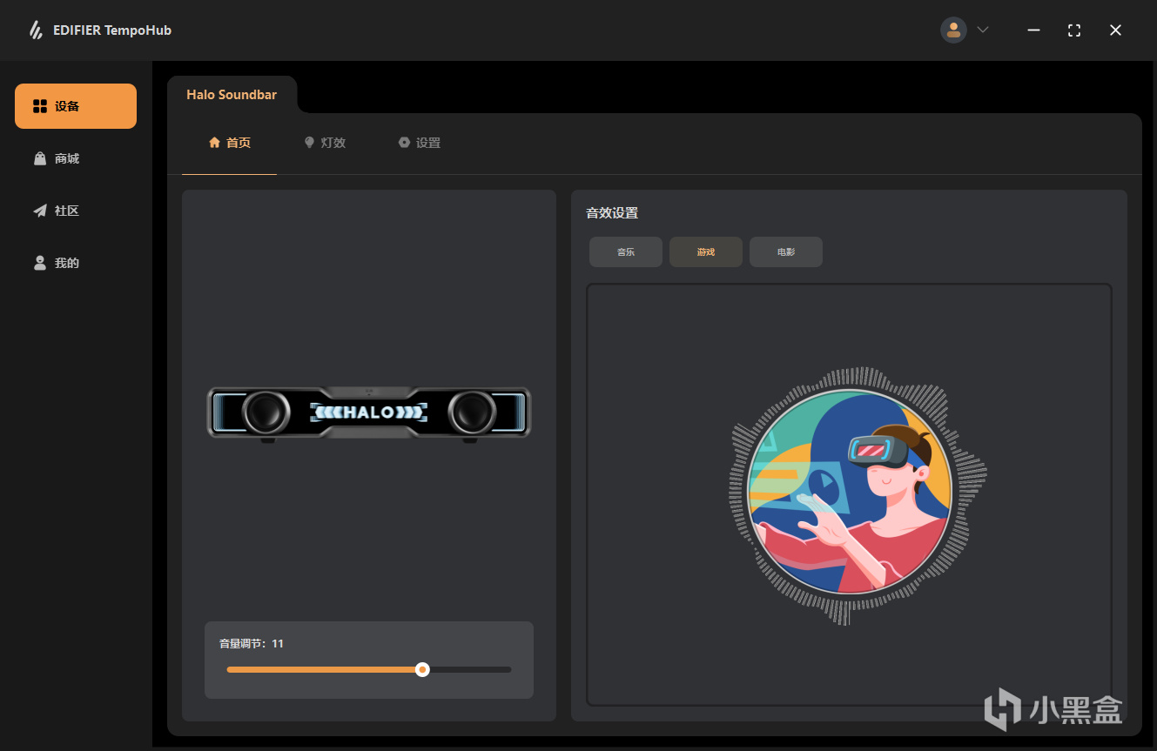The image size is (1157, 751).
Task: Click the volume slider handle
Action: pos(422,669)
